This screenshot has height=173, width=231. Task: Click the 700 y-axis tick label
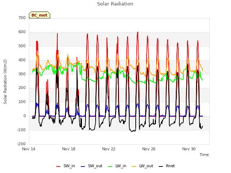(x=22, y=18)
